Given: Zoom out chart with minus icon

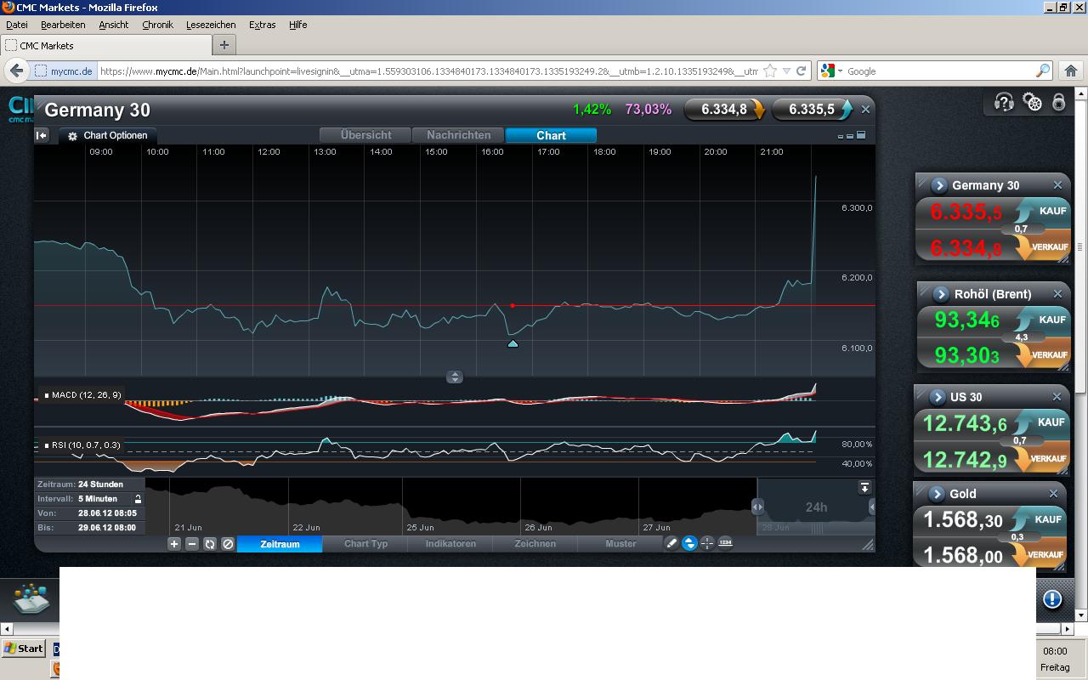Looking at the screenshot, I should click(192, 544).
